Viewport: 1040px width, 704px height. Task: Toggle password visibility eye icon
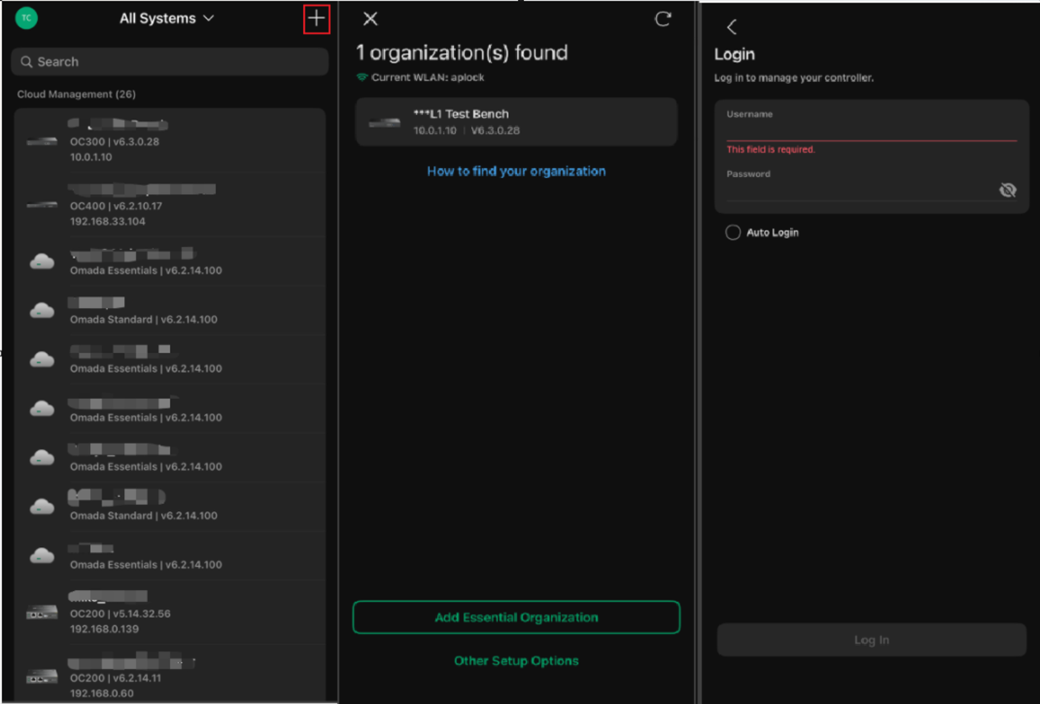(1008, 190)
